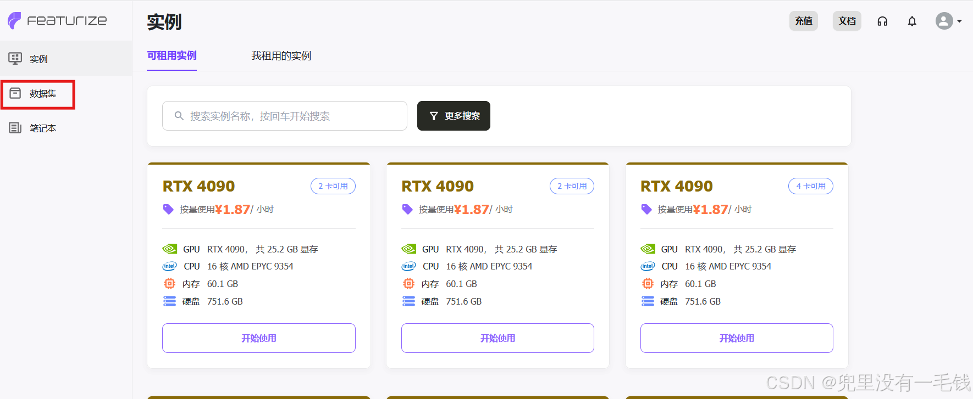This screenshot has width=973, height=399.
Task: Open the notifications bell icon
Action: pyautogui.click(x=912, y=21)
